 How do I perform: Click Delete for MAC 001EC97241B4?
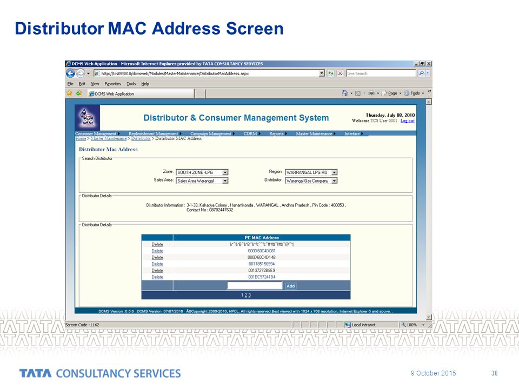point(157,277)
